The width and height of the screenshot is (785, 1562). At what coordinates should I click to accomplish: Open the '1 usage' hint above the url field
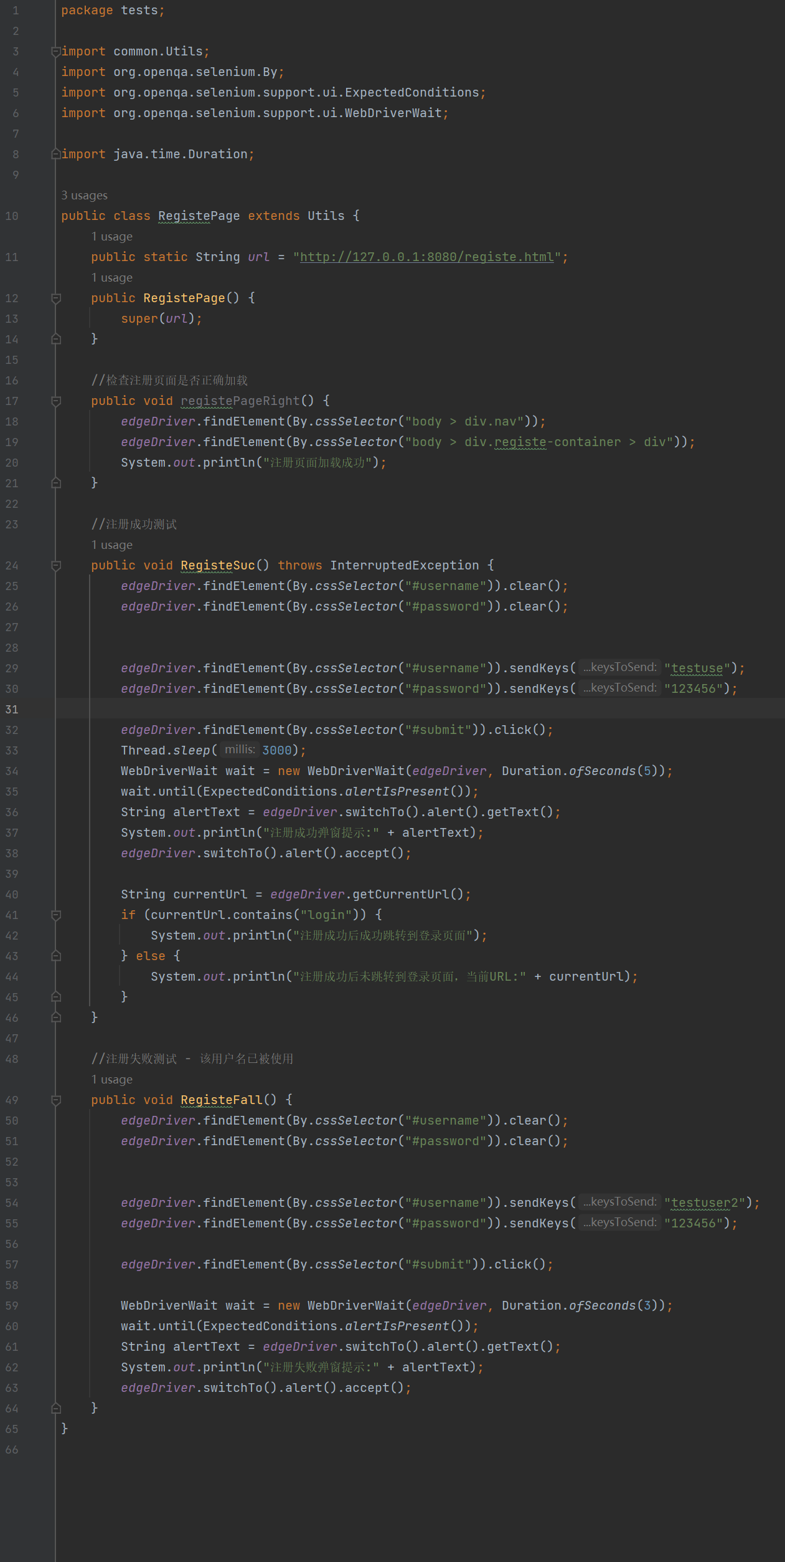(x=111, y=237)
